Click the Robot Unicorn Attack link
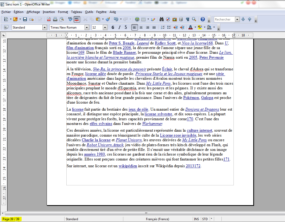The image size is (285, 222). (105, 145)
